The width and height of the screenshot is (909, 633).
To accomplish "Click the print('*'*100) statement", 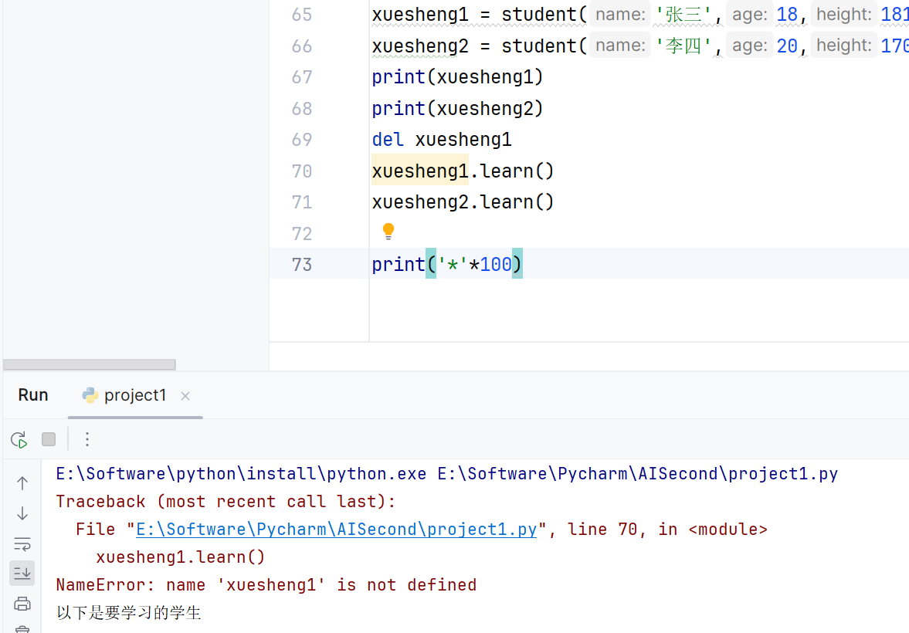I will [x=447, y=265].
